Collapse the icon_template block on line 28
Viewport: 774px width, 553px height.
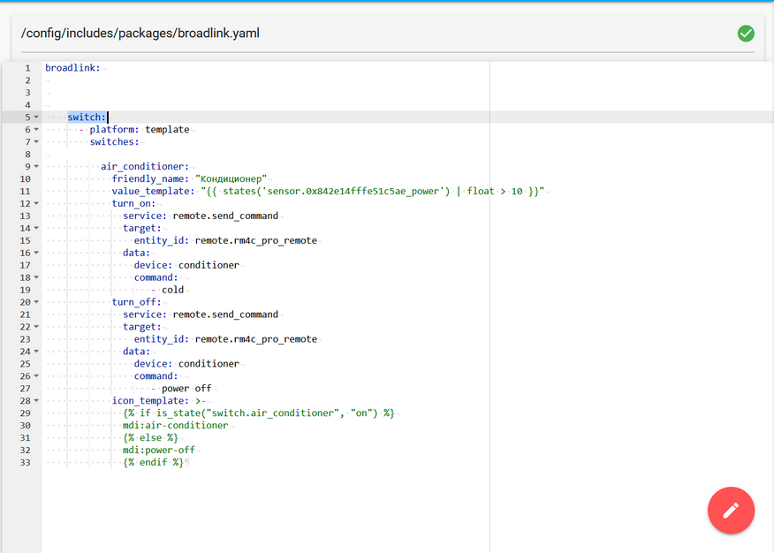pyautogui.click(x=36, y=401)
